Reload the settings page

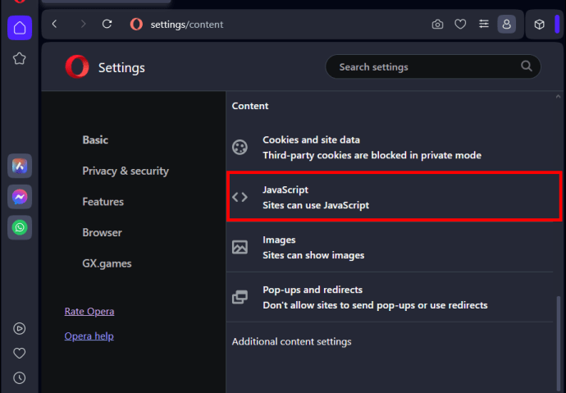pos(107,24)
